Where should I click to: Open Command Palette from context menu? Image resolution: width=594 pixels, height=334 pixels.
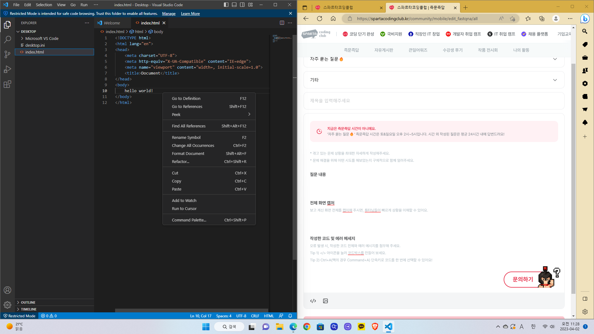[x=209, y=220]
